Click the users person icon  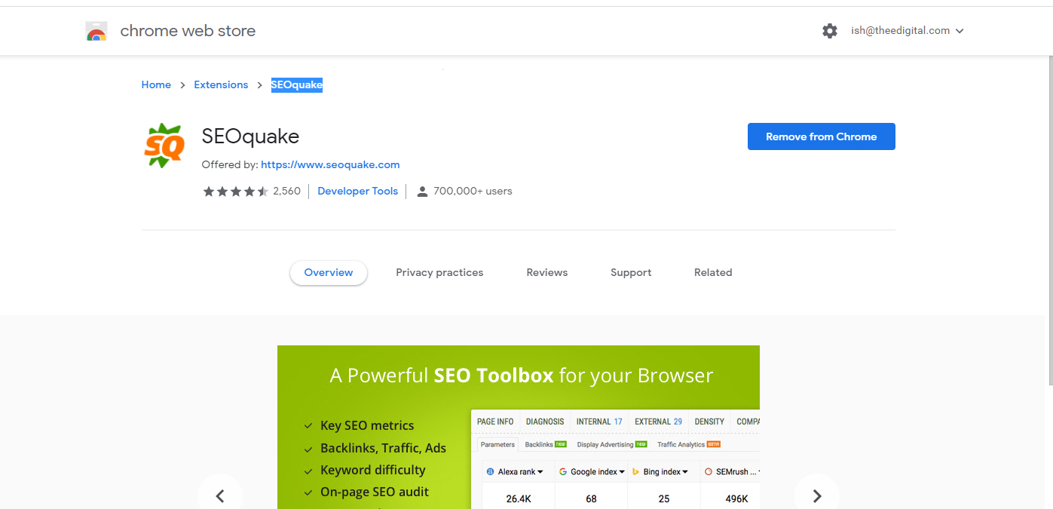coord(422,191)
